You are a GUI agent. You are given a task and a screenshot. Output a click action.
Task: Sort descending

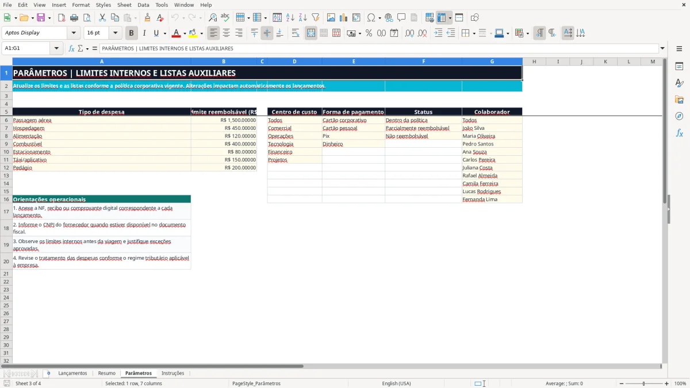(x=303, y=18)
